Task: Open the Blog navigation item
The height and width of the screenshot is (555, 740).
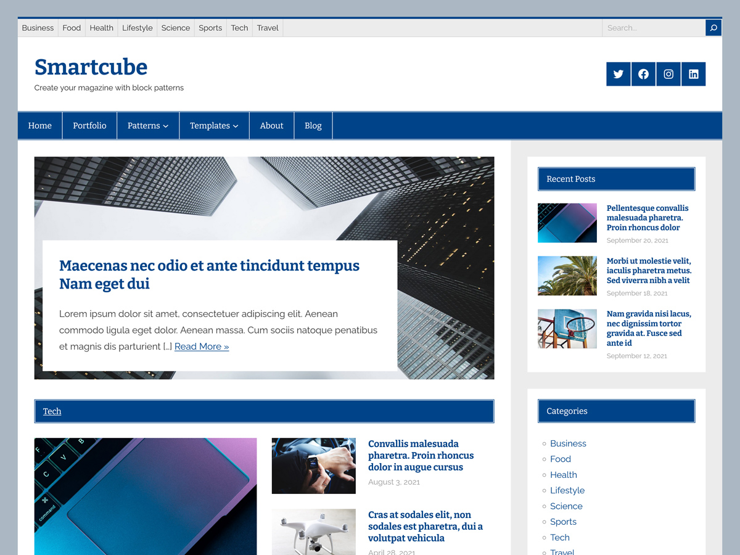Action: coord(313,125)
